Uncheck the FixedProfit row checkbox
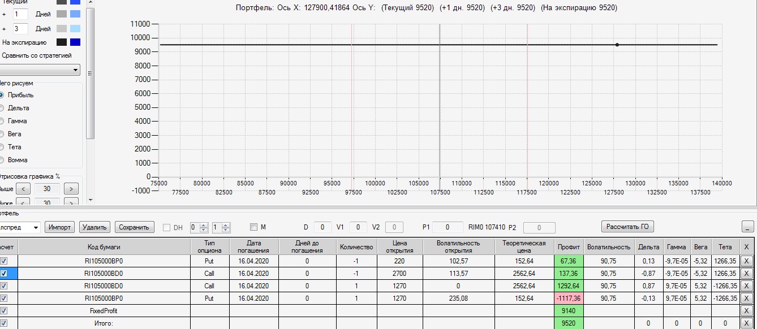 pos(5,310)
